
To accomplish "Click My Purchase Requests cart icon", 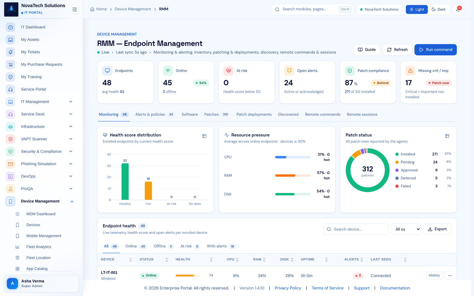I will 11,65.
